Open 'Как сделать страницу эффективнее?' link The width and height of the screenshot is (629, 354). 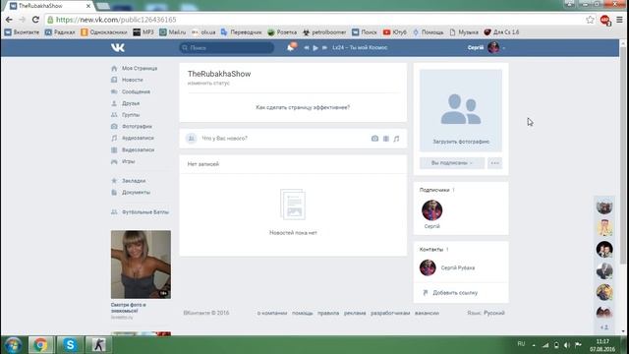303,107
